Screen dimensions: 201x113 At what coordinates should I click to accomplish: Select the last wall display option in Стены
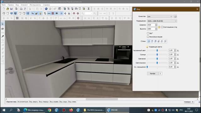coord(165,41)
